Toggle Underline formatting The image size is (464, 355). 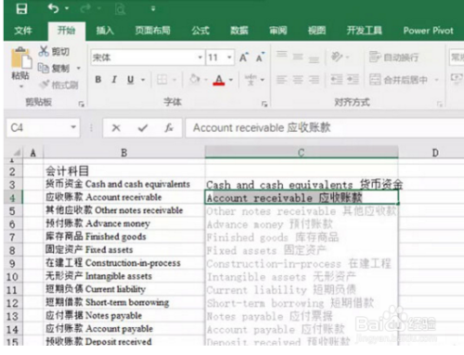point(130,80)
